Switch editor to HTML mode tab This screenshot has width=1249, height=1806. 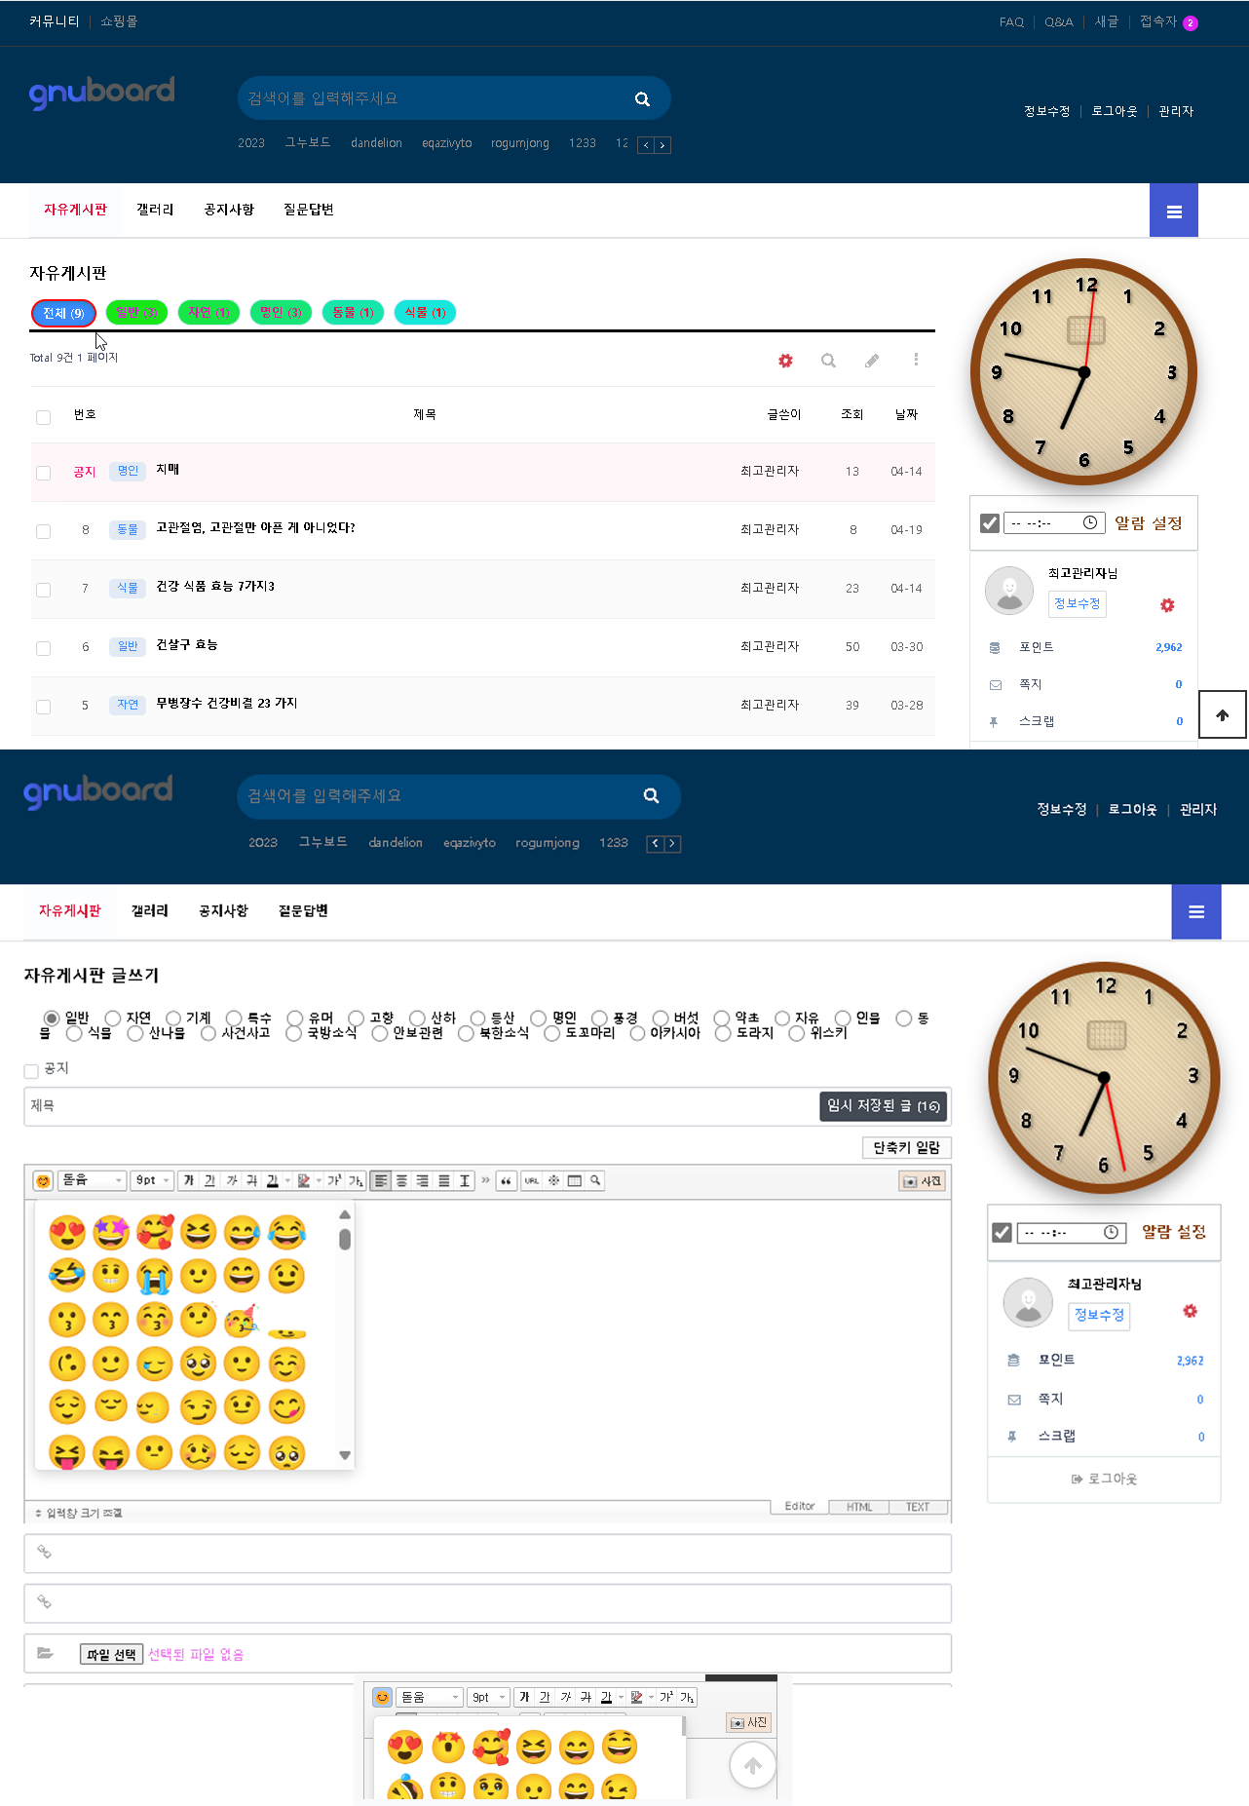(859, 1507)
